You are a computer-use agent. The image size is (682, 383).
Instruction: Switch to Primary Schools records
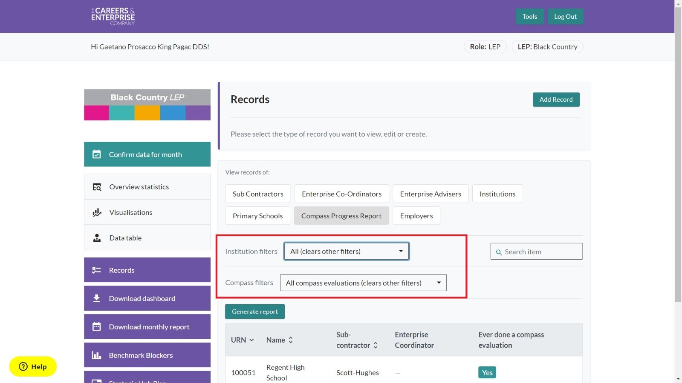click(x=257, y=216)
